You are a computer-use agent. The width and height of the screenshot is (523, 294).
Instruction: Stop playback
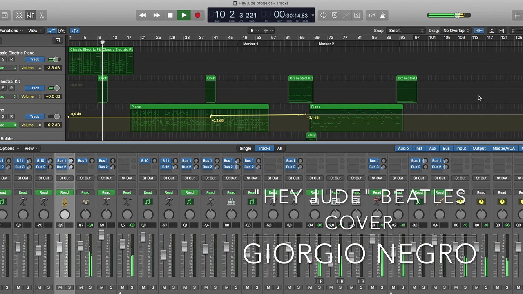170,15
